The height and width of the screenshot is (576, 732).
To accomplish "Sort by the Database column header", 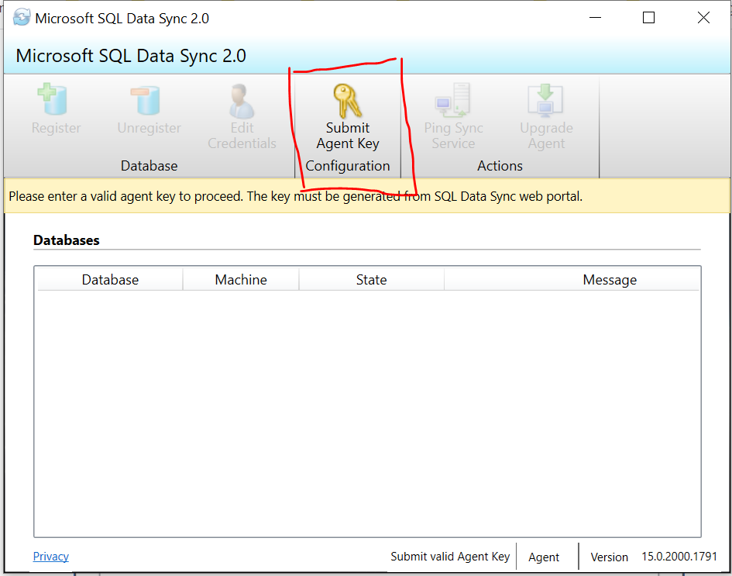I will 110,279.
